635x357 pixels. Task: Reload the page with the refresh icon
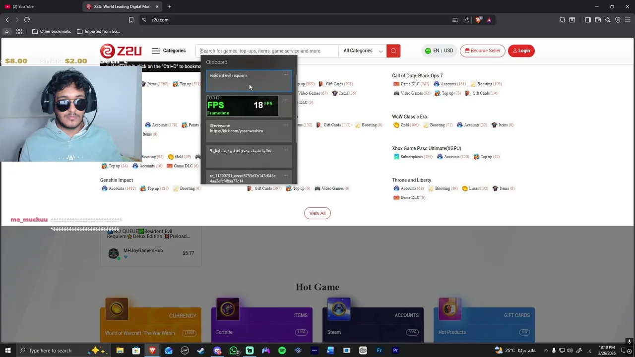[x=27, y=20]
